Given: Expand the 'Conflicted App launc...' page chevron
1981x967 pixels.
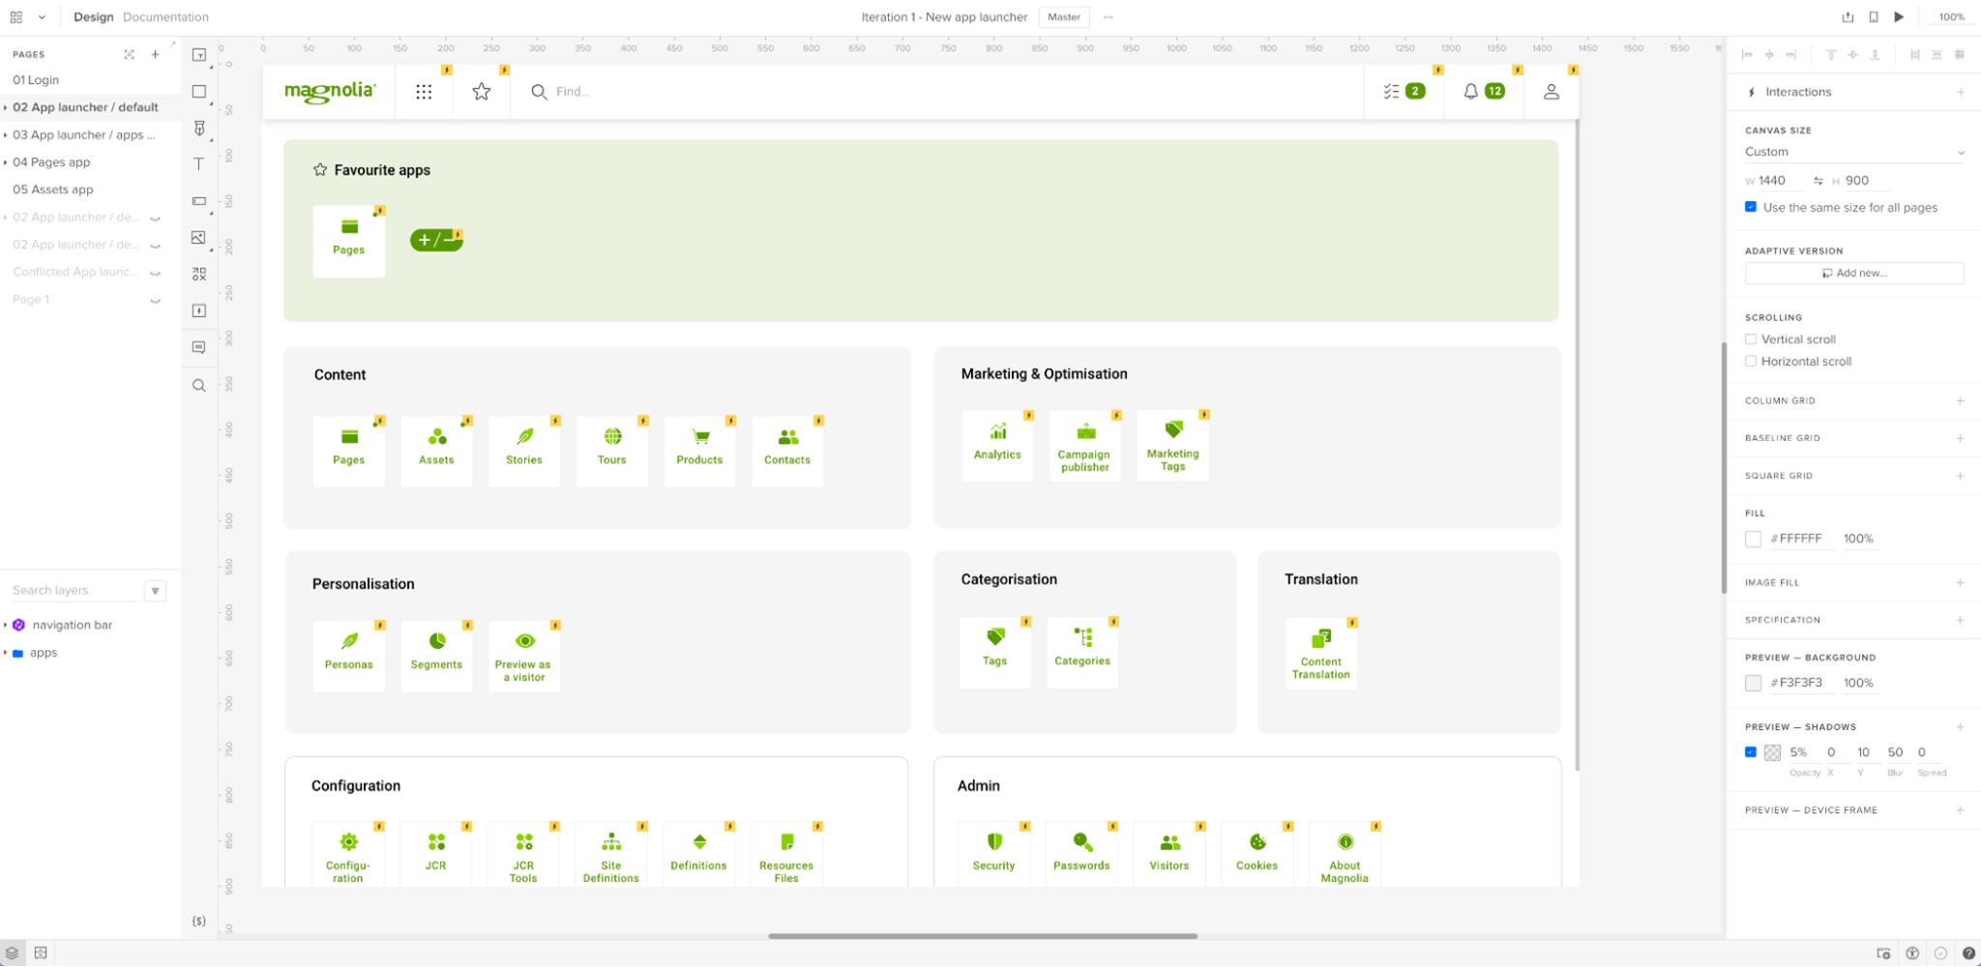Looking at the screenshot, I should [x=155, y=272].
